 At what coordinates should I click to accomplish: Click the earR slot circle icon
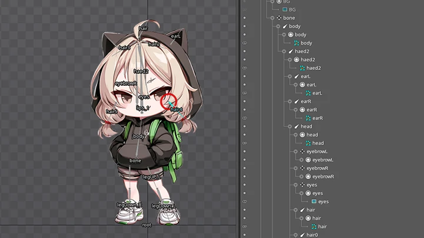[x=303, y=110]
